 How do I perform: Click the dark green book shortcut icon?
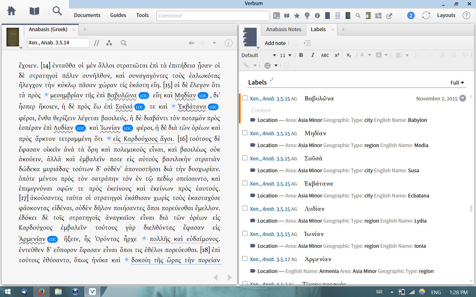coord(348,16)
